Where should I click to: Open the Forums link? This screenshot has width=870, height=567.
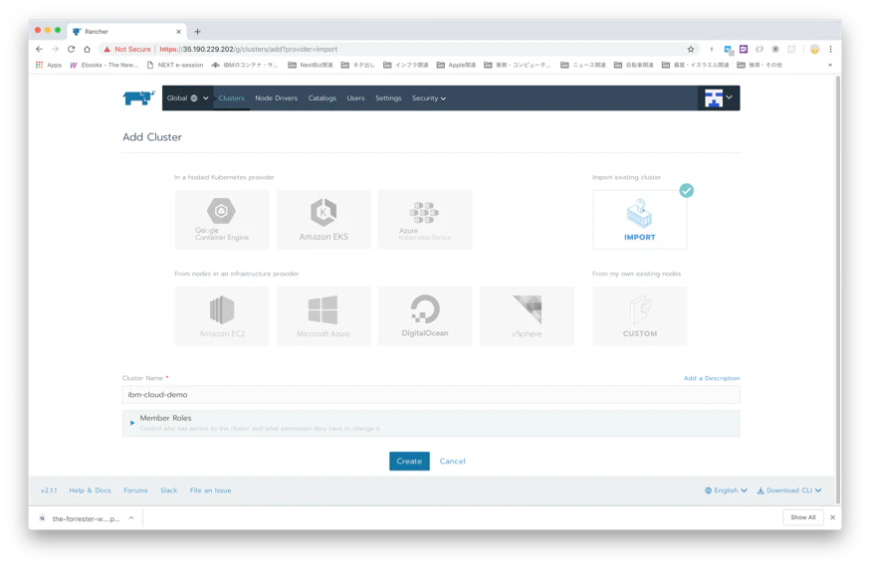(135, 490)
